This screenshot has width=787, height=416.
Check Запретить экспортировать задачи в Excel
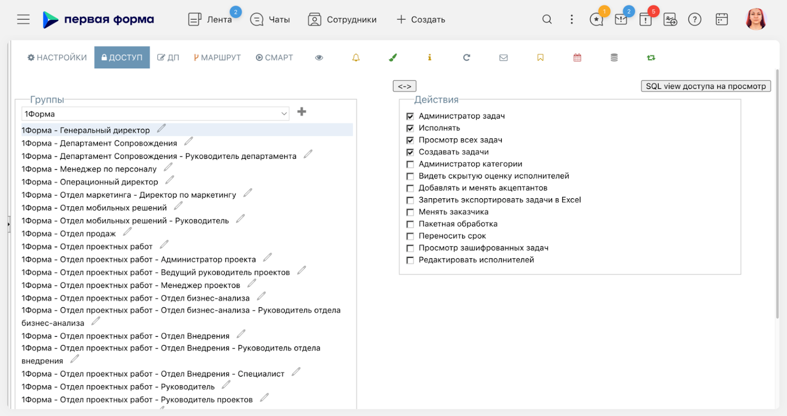pyautogui.click(x=410, y=200)
